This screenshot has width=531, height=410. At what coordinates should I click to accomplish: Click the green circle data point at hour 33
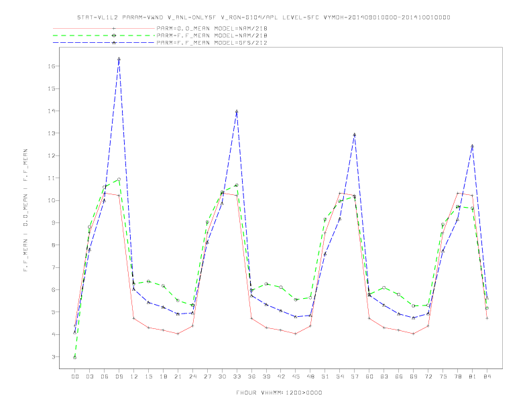tap(237, 186)
